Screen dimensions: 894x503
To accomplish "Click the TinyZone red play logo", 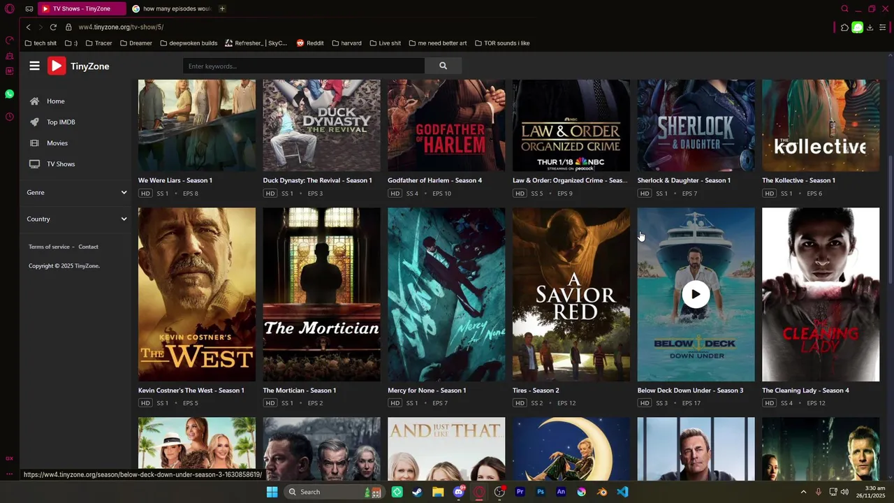I will point(57,66).
